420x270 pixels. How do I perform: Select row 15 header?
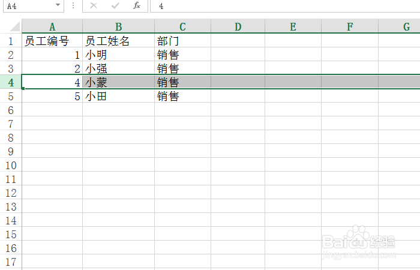pyautogui.click(x=11, y=235)
